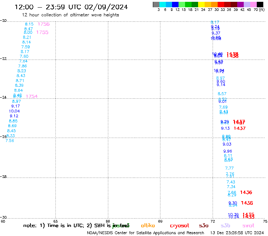Click the wave height value '9.37'
The width and height of the screenshot is (268, 236).
[216, 33]
